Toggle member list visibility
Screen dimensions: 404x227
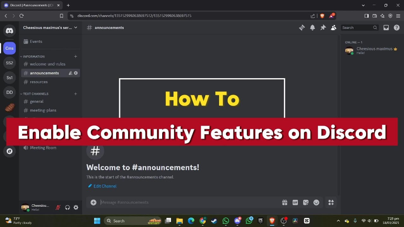pos(333,28)
